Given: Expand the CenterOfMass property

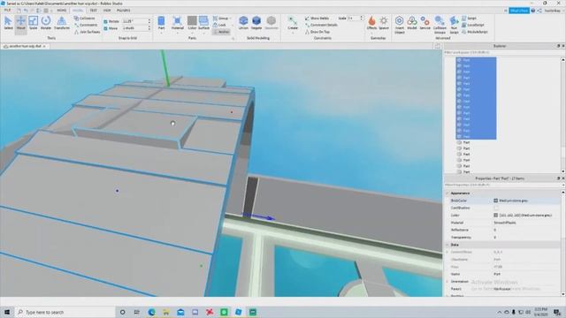Looking at the screenshot, I should 447,252.
